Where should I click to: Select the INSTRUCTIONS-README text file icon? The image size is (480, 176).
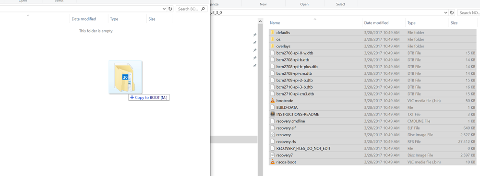coord(273,114)
